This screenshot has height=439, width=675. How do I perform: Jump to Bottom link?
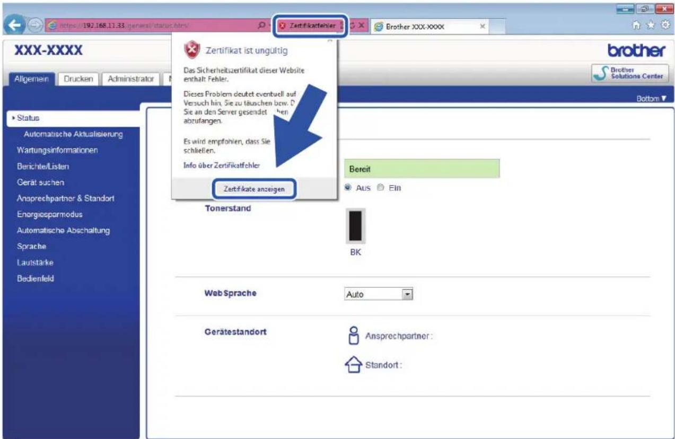(x=652, y=99)
